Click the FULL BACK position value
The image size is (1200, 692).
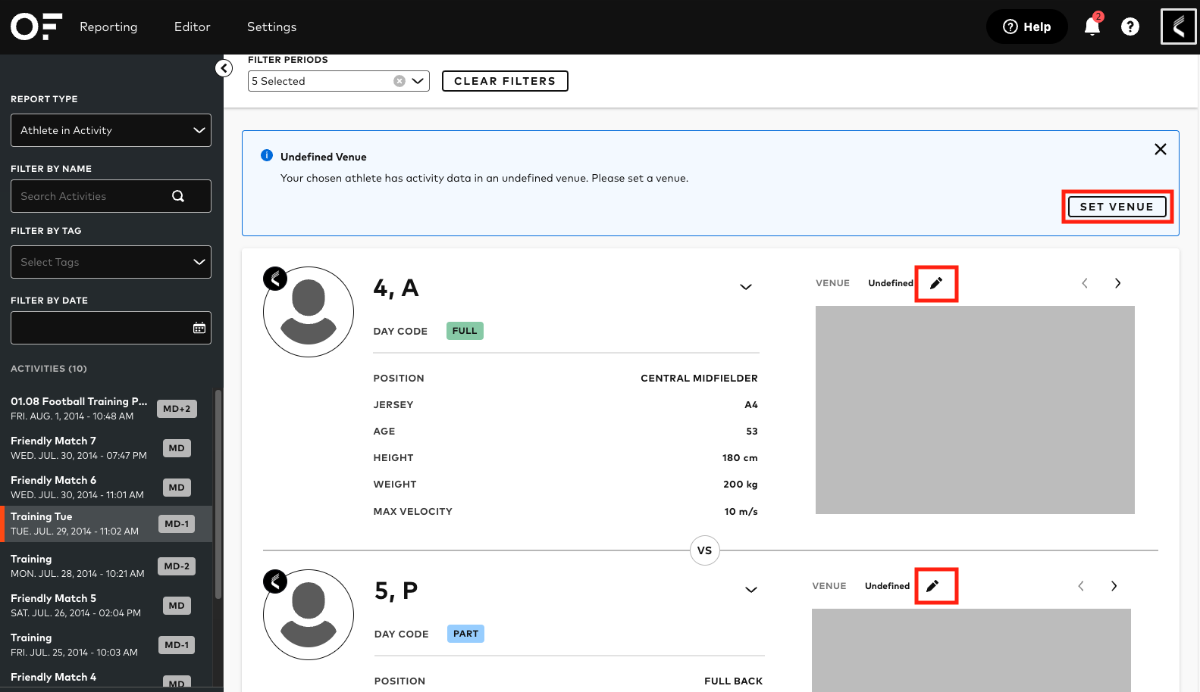pos(733,681)
